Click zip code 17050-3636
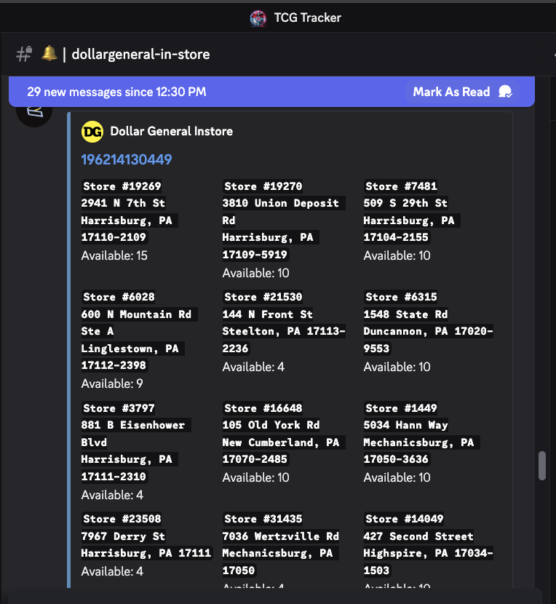556x604 pixels. pyautogui.click(x=396, y=459)
